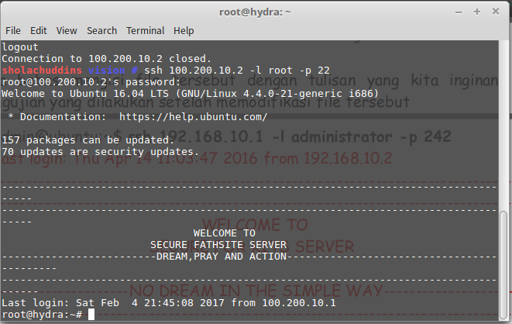Click the 'logout' text line

tap(20, 47)
